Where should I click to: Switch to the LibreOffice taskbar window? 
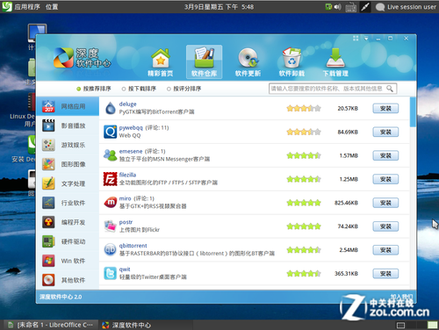click(x=51, y=325)
